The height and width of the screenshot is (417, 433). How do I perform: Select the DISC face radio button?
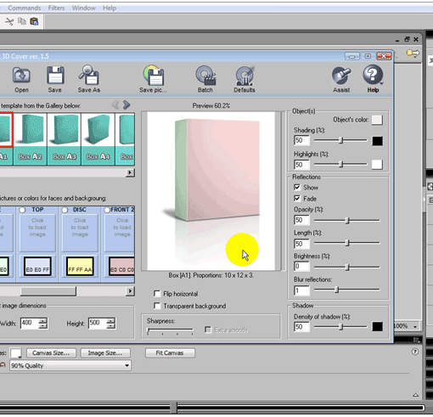click(65, 210)
